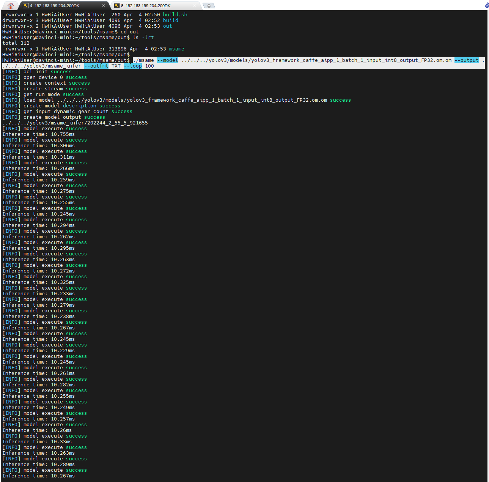Click the 'Inference time: 10.294ms' line
This screenshot has height=482, width=489.
click(x=39, y=225)
